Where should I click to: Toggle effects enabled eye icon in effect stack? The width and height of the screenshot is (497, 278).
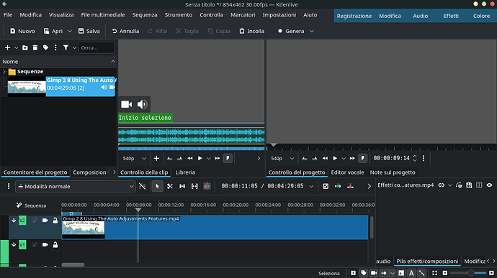(x=489, y=185)
